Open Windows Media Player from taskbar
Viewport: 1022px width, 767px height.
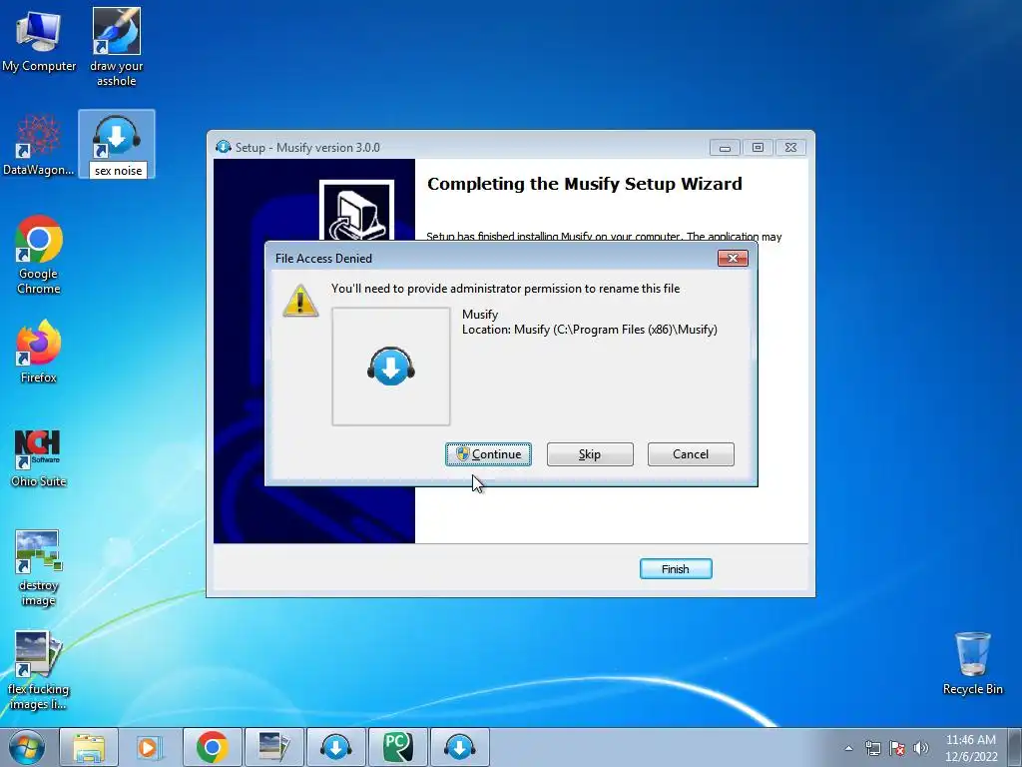tap(150, 747)
